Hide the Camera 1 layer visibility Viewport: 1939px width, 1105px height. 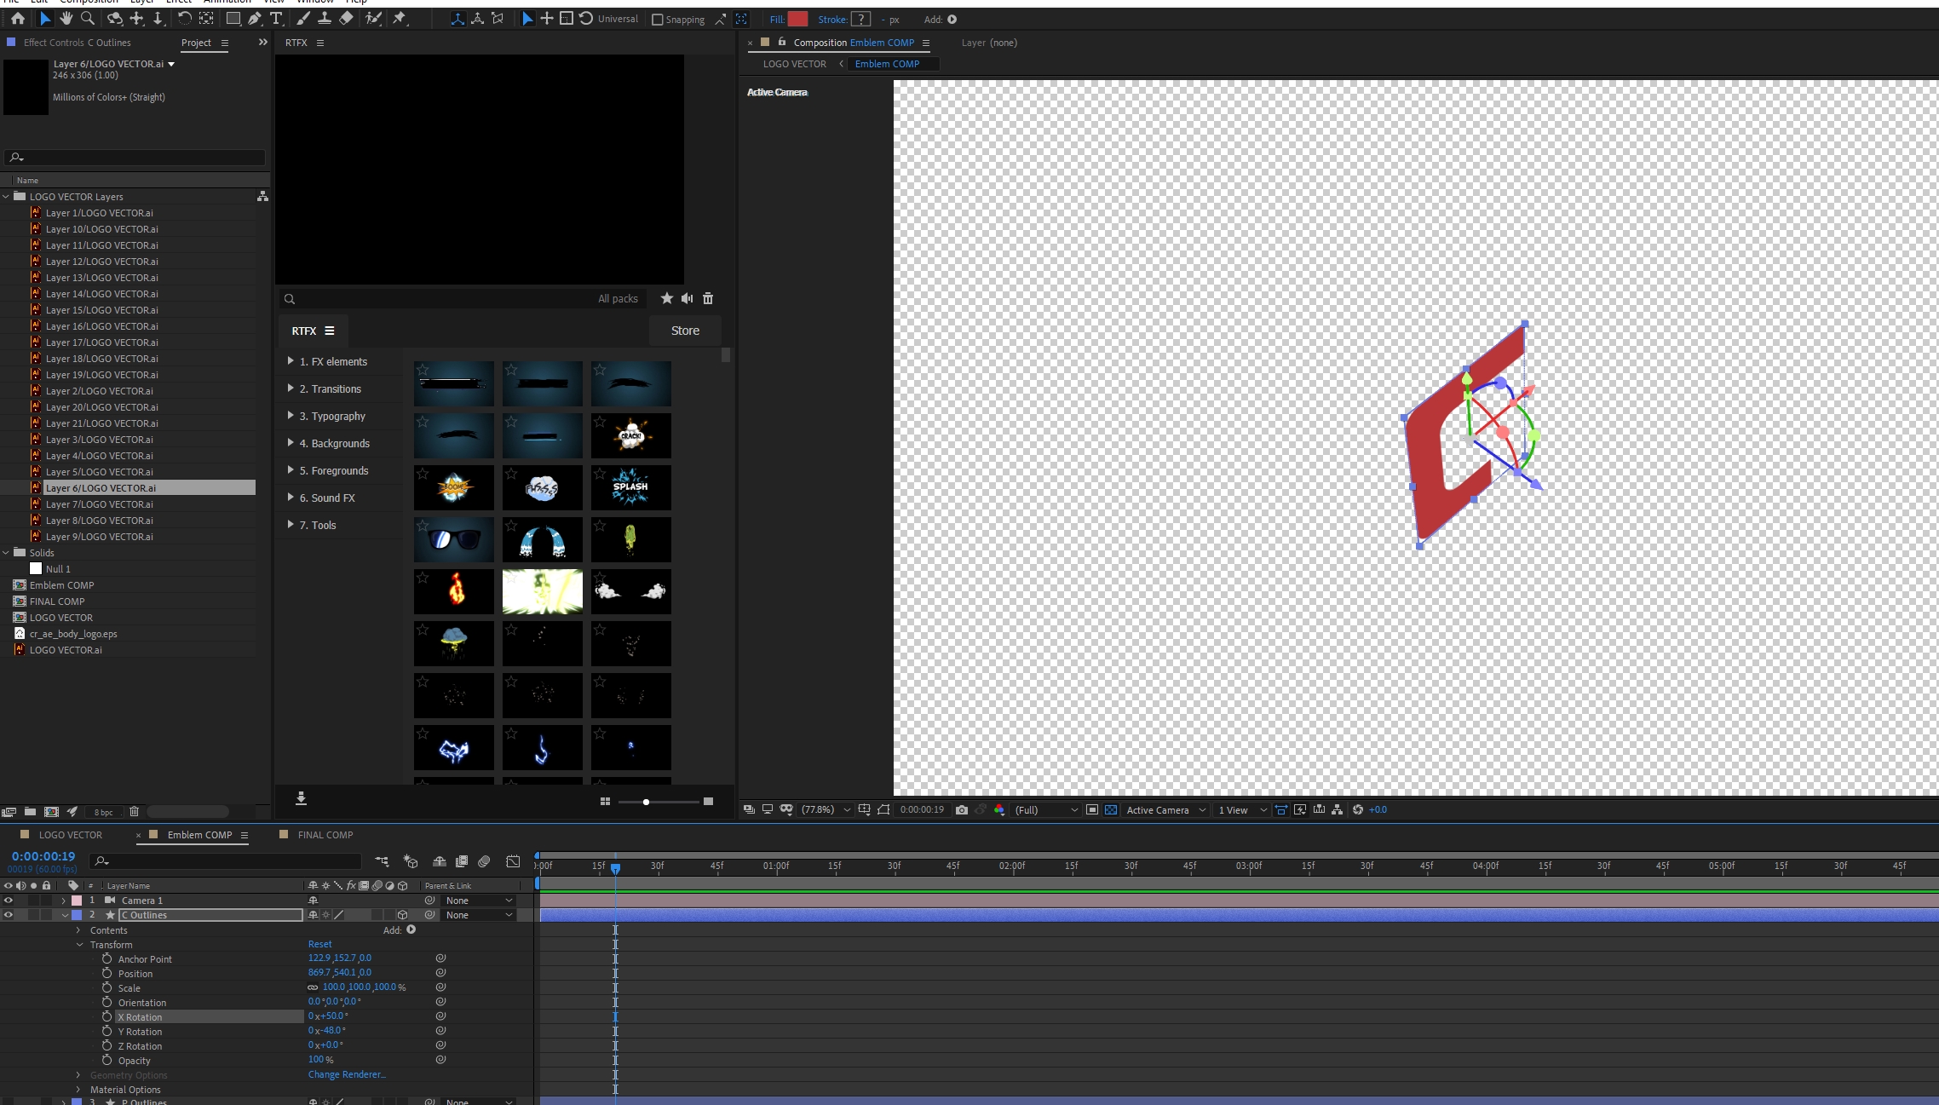coord(9,901)
